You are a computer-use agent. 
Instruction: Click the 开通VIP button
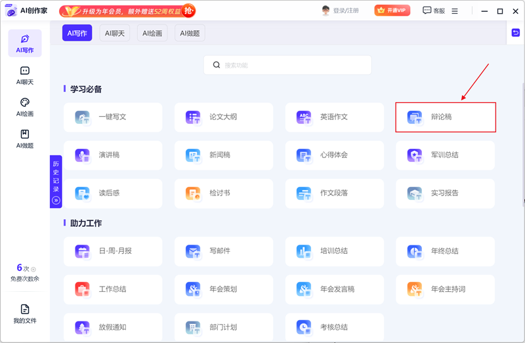coord(392,10)
